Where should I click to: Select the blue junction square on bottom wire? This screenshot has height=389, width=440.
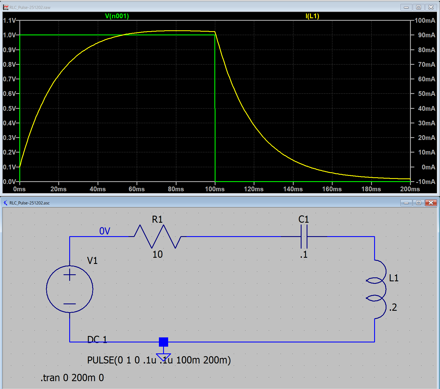163,342
